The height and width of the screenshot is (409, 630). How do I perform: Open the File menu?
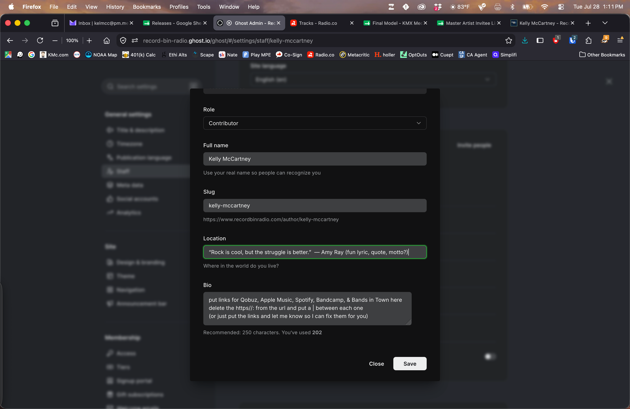click(x=54, y=7)
